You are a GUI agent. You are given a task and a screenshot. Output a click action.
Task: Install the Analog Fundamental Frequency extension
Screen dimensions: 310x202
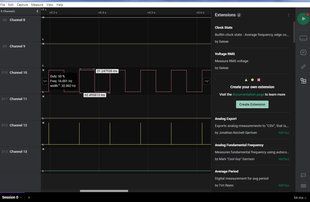point(284,159)
